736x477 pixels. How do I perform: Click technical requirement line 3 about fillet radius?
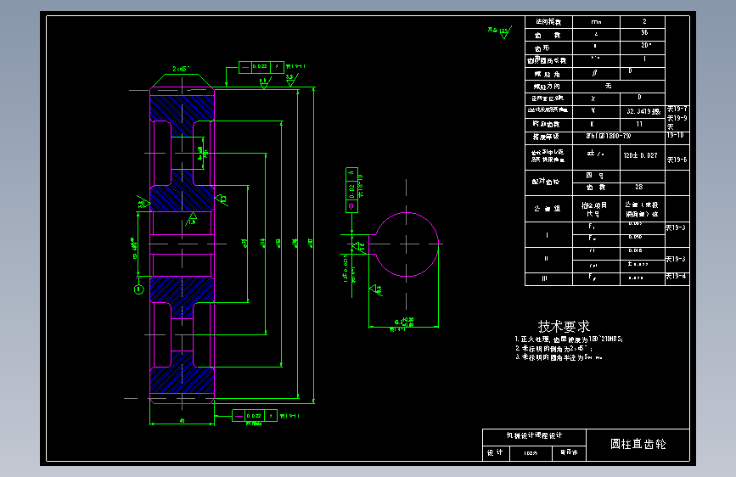[559, 357]
